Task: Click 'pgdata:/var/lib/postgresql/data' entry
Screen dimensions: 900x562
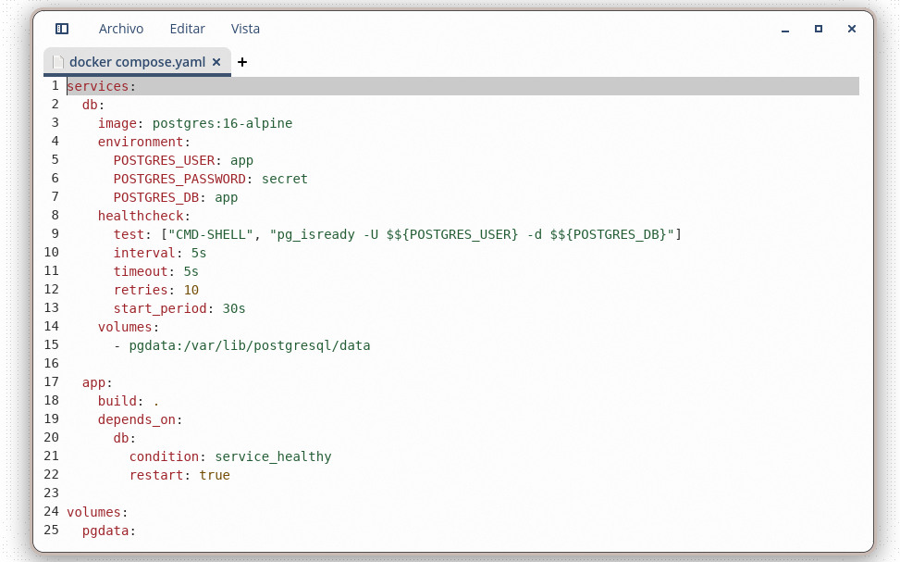Action: coord(250,345)
